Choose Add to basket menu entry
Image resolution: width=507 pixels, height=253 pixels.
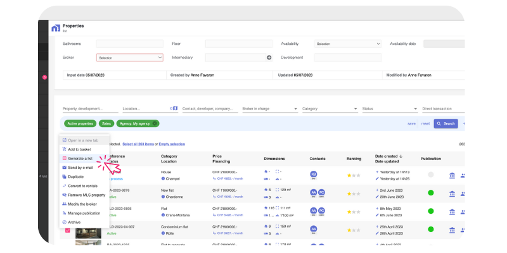[x=84, y=149]
